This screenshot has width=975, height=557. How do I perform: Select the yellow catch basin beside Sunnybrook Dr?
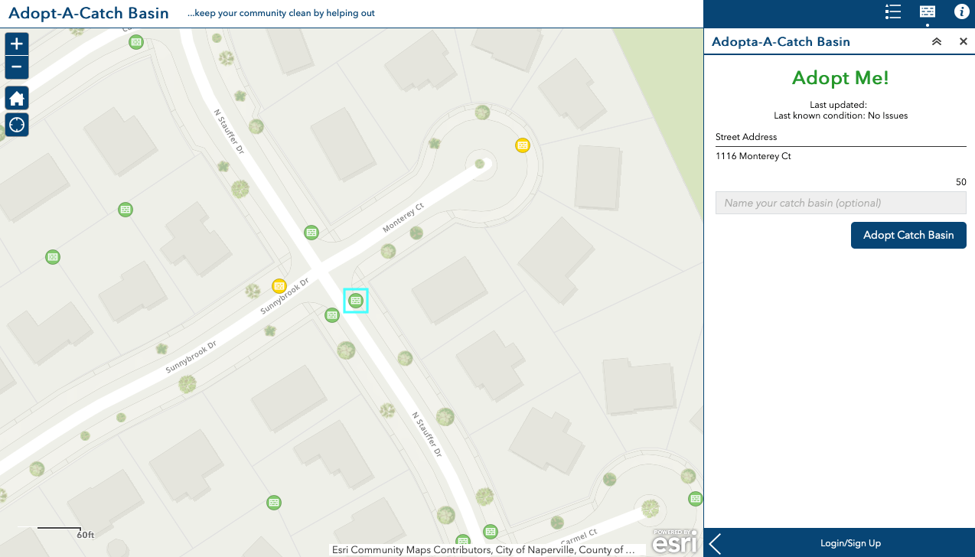coord(279,286)
